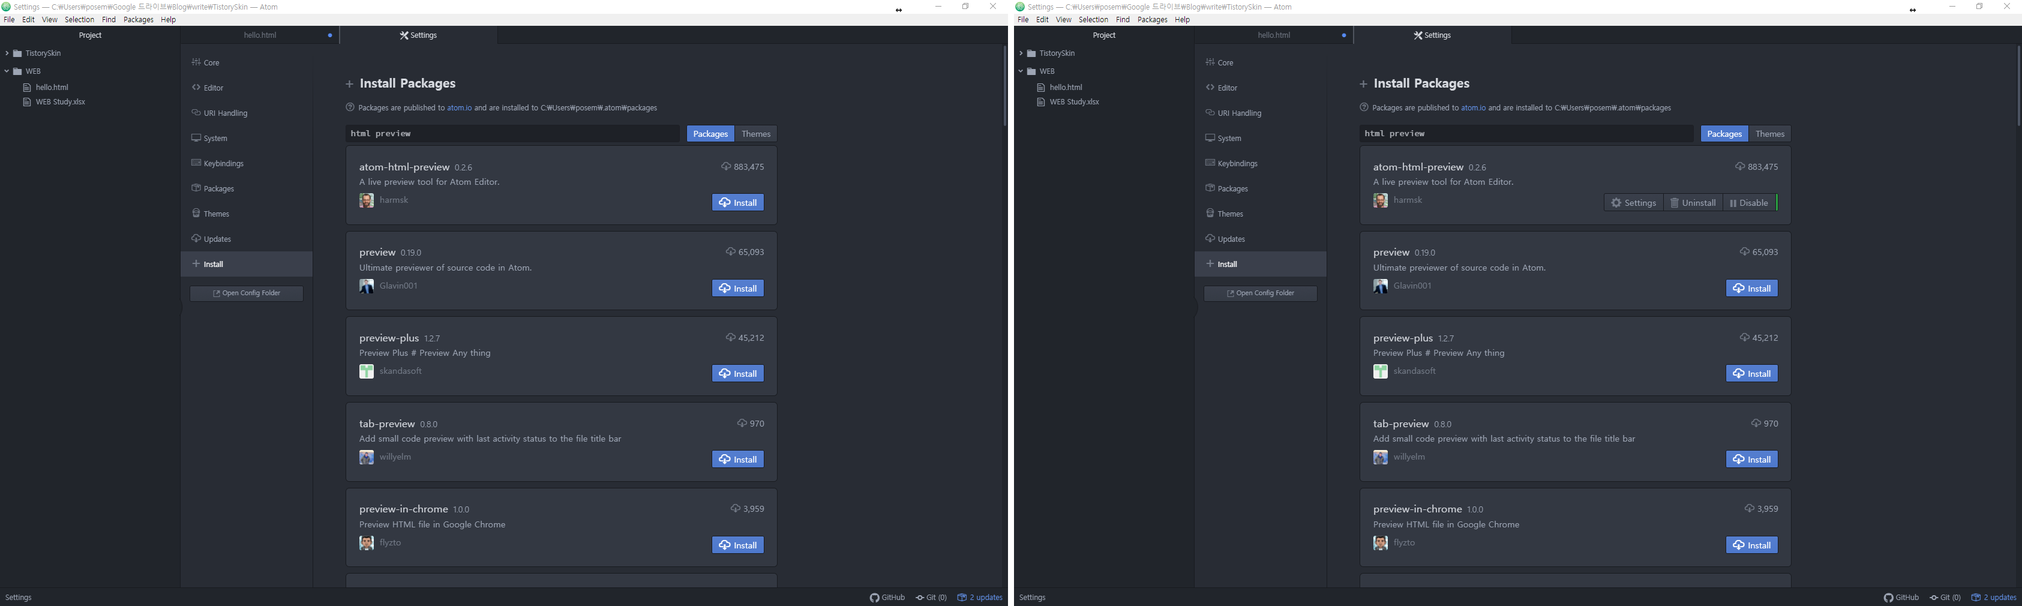Select Themes filter in right window

[1770, 134]
